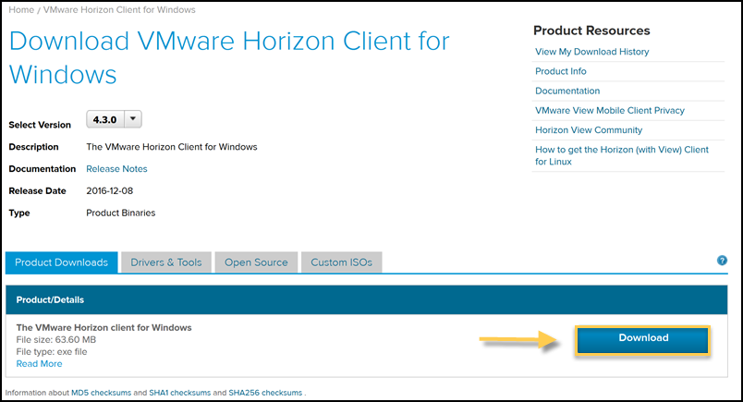Open the SHA256 checksums link
743x402 pixels.
[265, 393]
